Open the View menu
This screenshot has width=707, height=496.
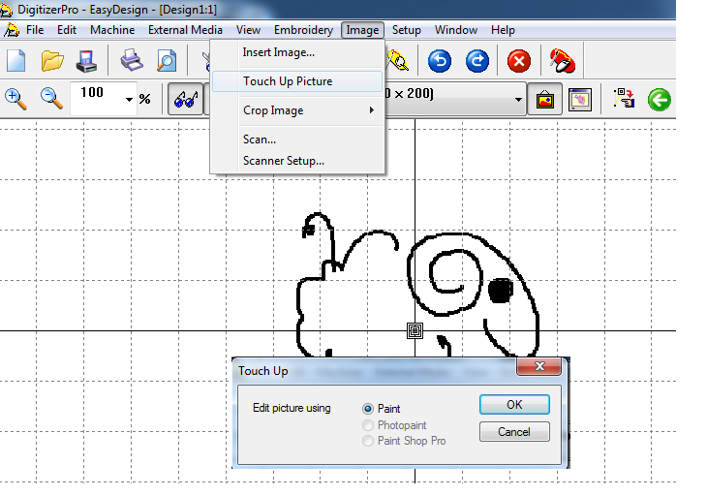pos(248,30)
